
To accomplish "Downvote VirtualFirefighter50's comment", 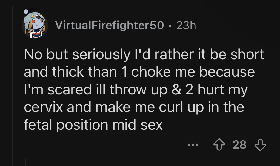I will (260, 145).
